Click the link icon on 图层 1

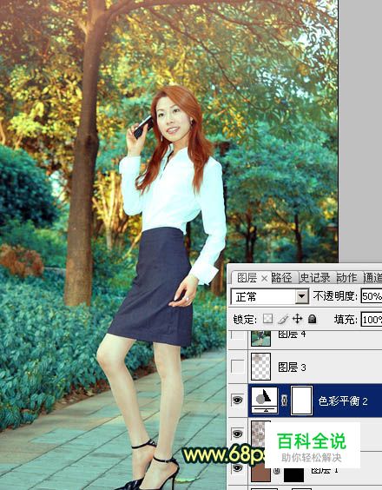point(276,471)
